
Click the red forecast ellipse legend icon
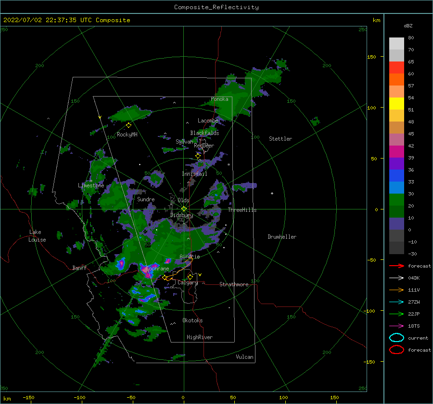[x=396, y=350]
